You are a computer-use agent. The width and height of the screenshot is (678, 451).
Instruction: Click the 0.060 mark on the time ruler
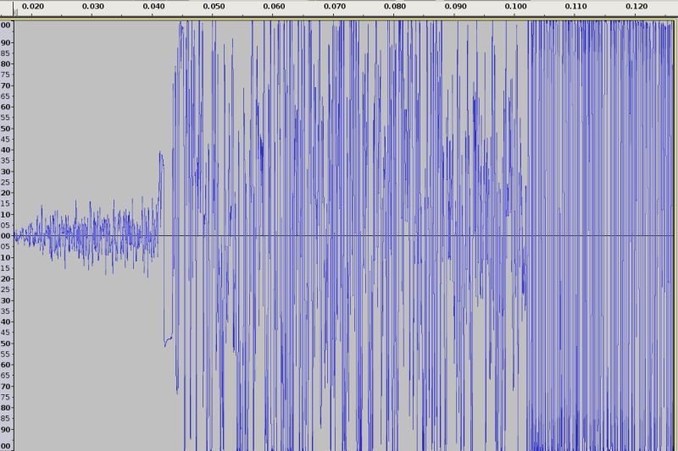pos(275,6)
